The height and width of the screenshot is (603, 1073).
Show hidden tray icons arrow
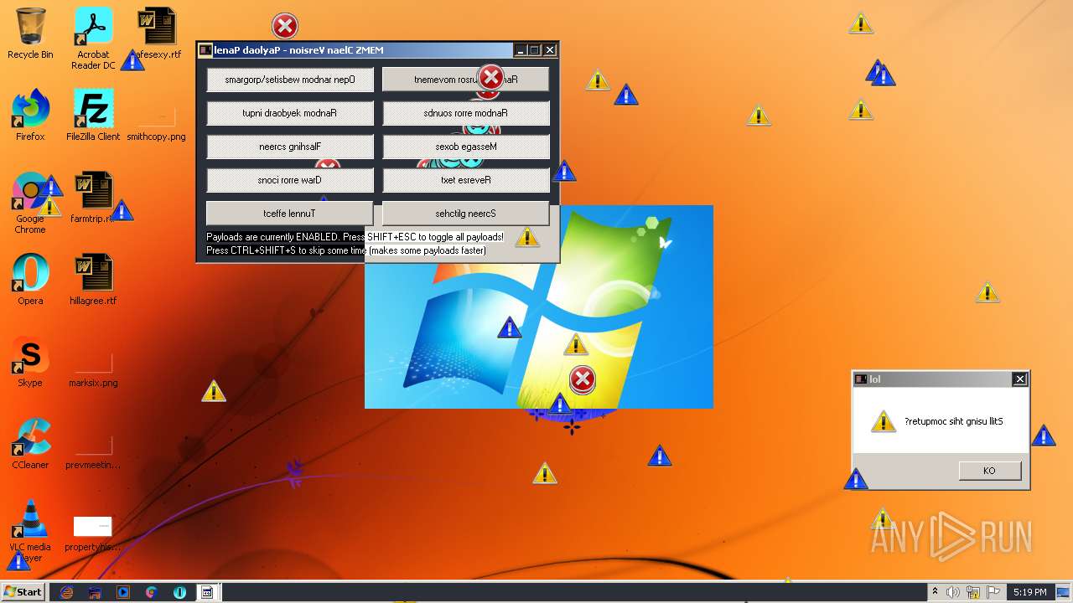click(x=935, y=592)
